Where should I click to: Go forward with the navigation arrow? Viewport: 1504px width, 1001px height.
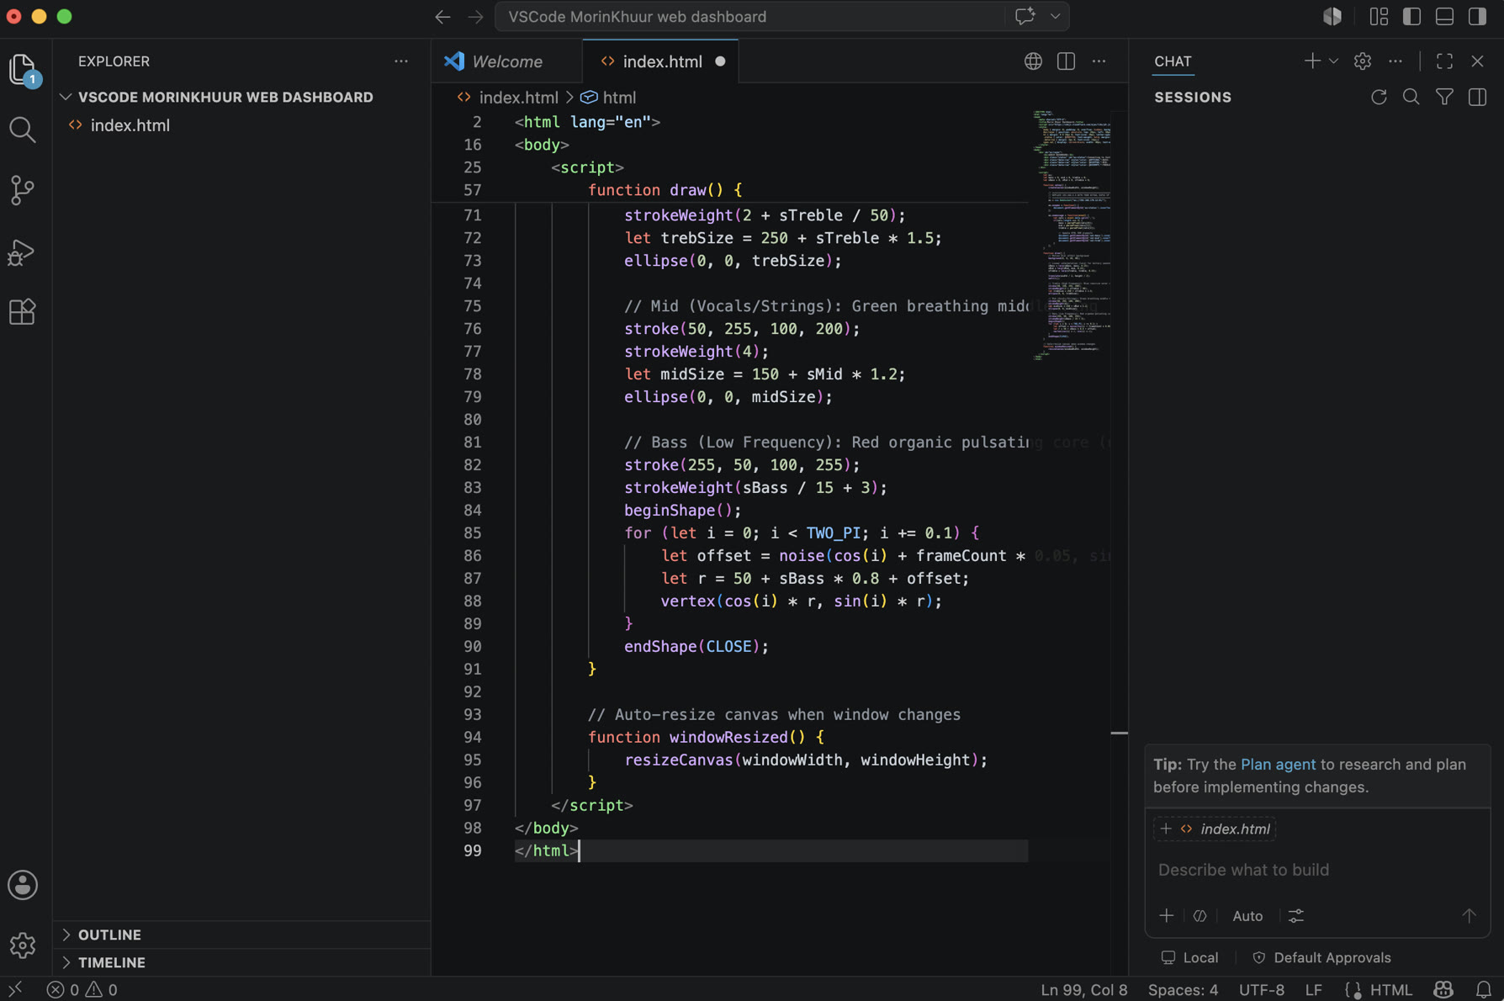coord(475,17)
